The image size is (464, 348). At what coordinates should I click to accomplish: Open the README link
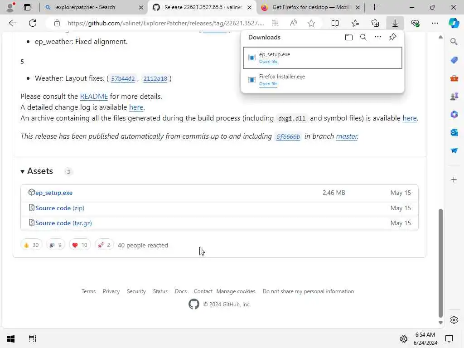[94, 97]
